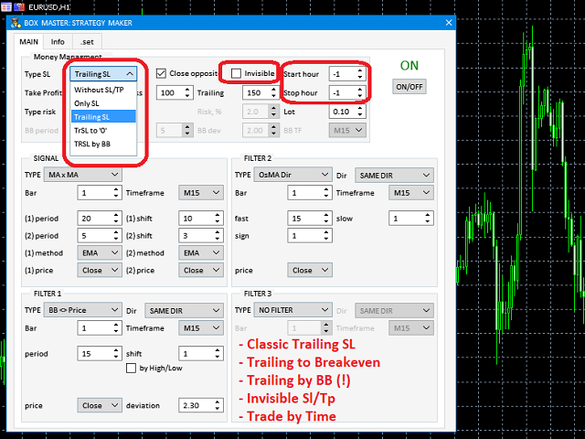Open the .set tab
This screenshot has width=585, height=439.
tap(86, 41)
